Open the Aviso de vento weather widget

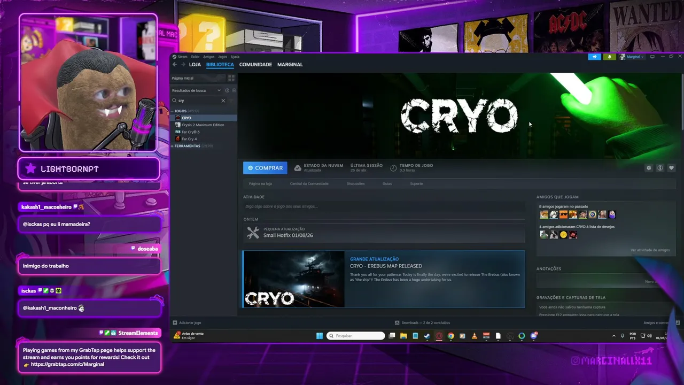(x=189, y=336)
